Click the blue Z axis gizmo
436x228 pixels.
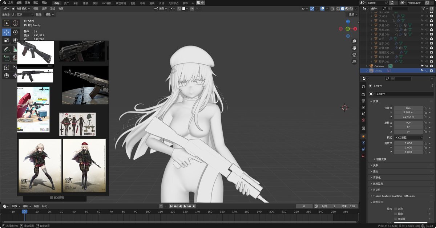(x=348, y=22)
